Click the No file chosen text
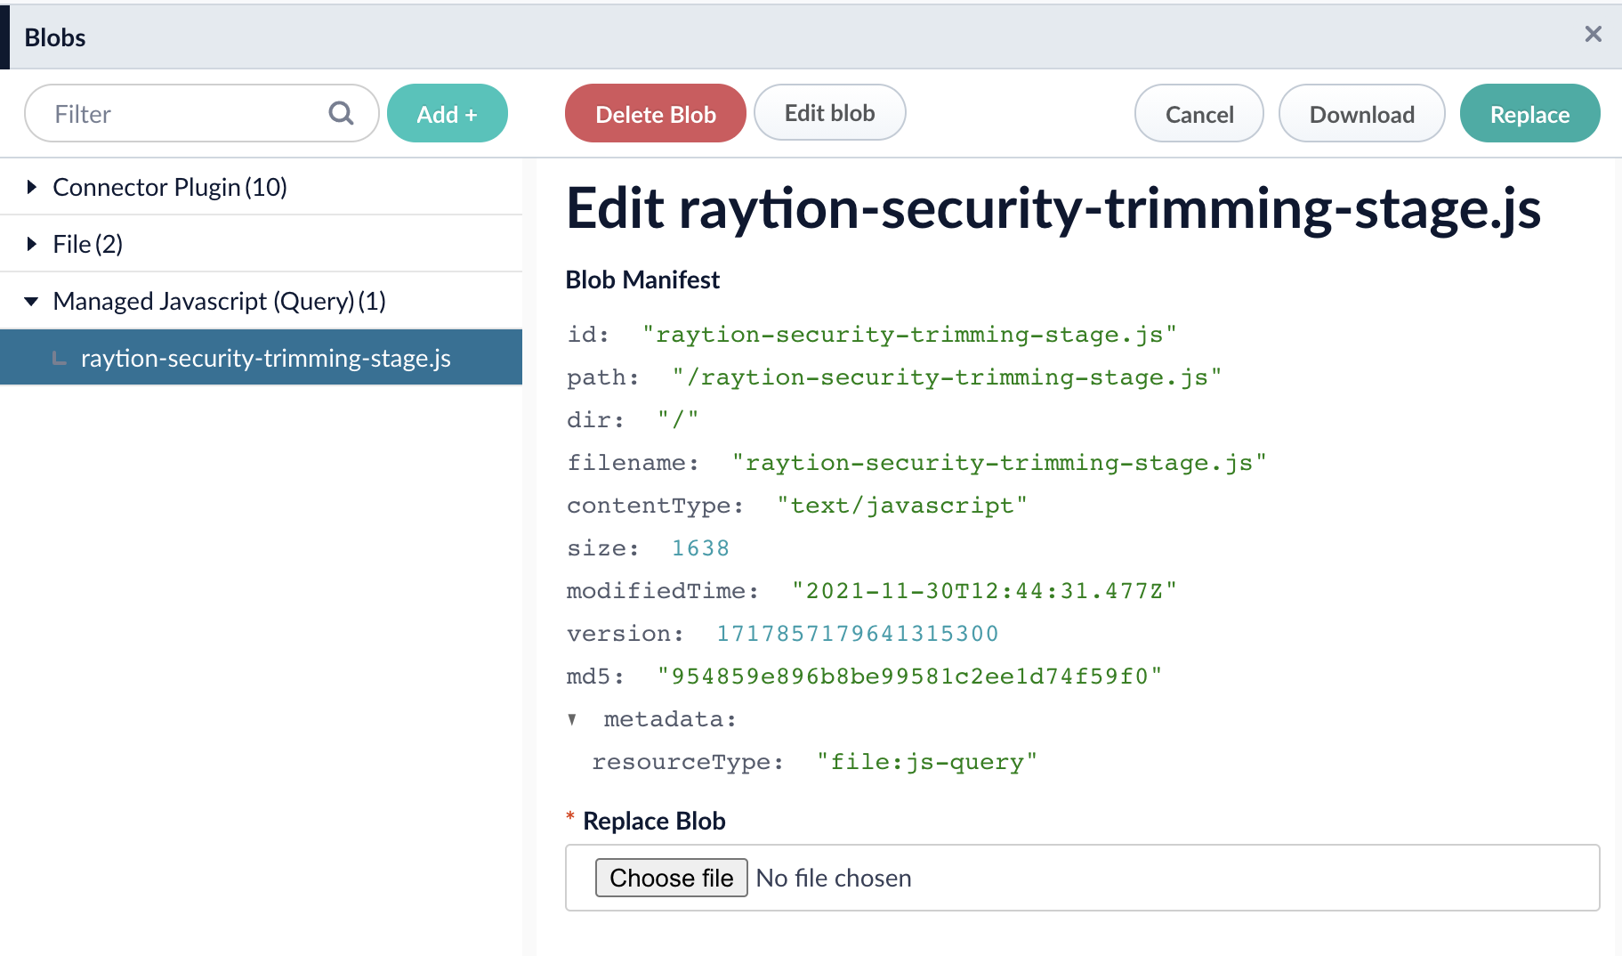The height and width of the screenshot is (956, 1622). point(833,879)
